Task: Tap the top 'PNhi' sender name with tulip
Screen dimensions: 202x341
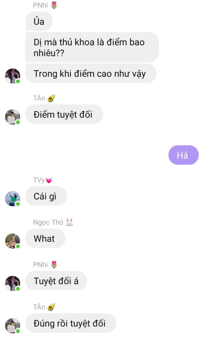Action: tap(45, 5)
